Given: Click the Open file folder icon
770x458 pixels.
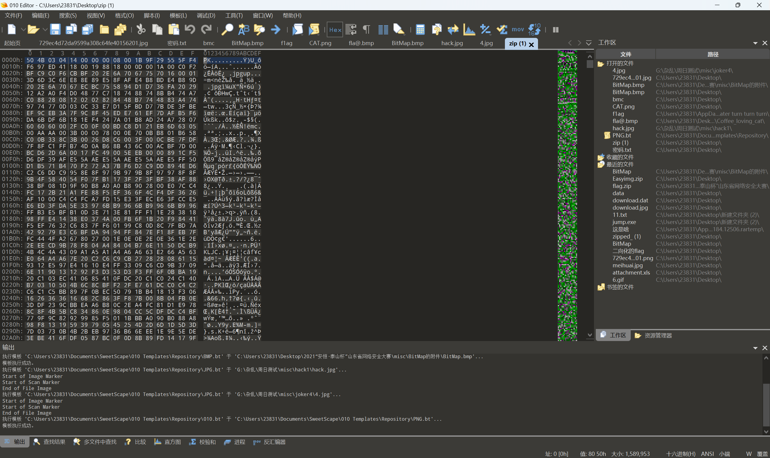Looking at the screenshot, I should [33, 30].
